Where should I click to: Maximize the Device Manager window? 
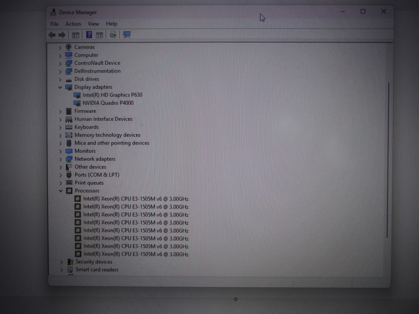[363, 12]
